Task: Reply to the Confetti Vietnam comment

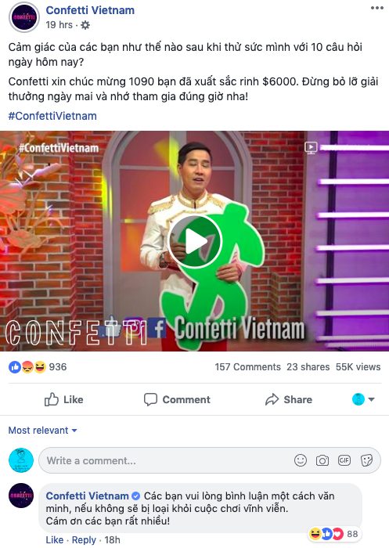Action: click(x=84, y=540)
